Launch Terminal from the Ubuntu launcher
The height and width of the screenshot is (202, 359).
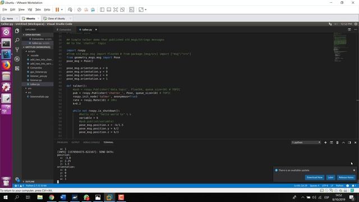pyautogui.click(x=6, y=43)
